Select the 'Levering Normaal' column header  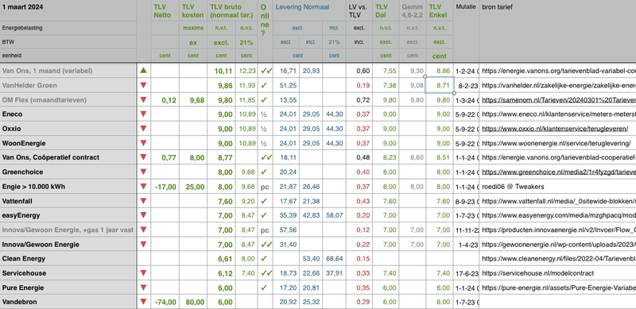pos(309,11)
